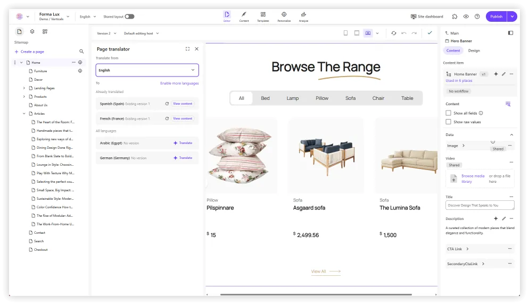The image size is (529, 305).
Task: Check Show raw values
Action: [448, 122]
